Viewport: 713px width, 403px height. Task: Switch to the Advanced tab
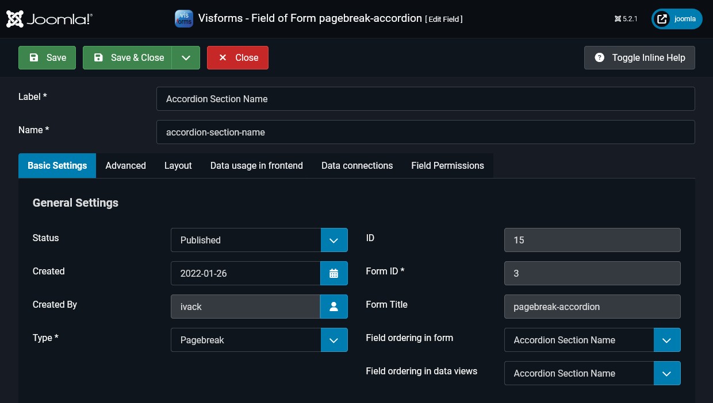(125, 165)
